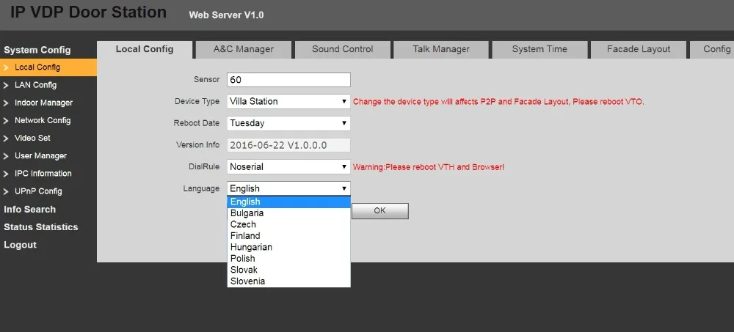Click the Sensor input field
Viewport: 734px width, 332px height.
(288, 79)
